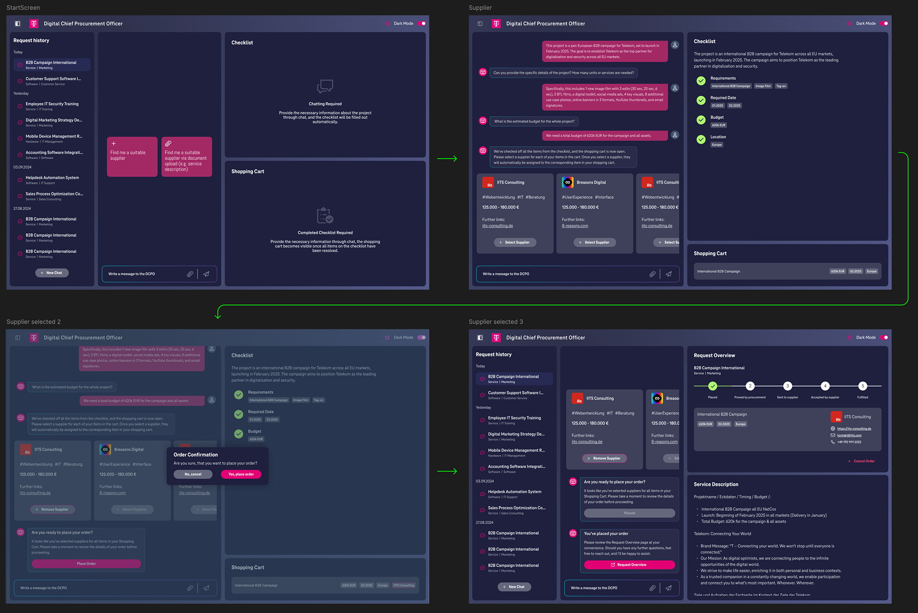Expand sidebar using Supplier screen header panel icon
918x613 pixels.
tap(480, 23)
